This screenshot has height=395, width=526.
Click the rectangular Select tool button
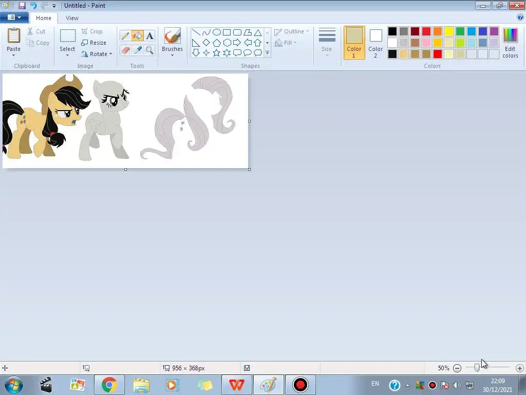67,35
